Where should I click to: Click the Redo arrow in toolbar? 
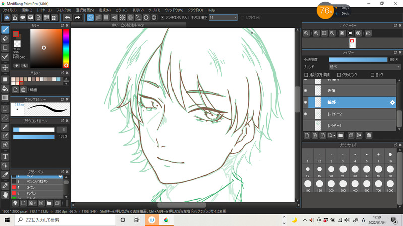77,18
